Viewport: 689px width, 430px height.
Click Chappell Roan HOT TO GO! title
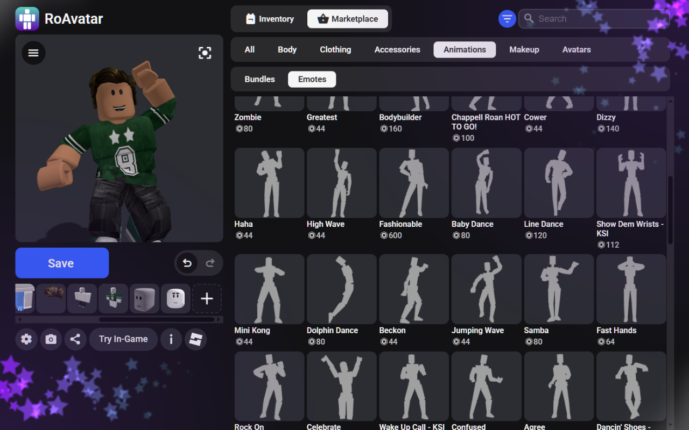pos(486,122)
